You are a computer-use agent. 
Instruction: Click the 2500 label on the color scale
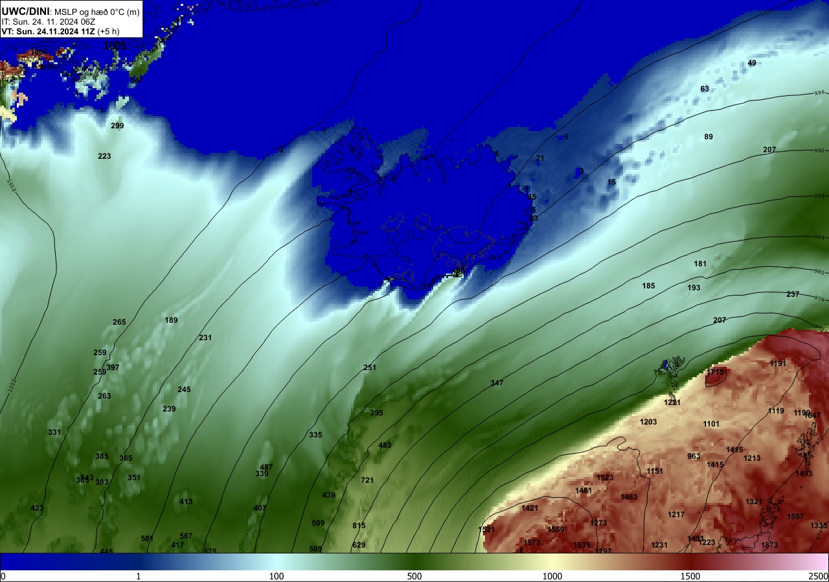tap(819, 576)
